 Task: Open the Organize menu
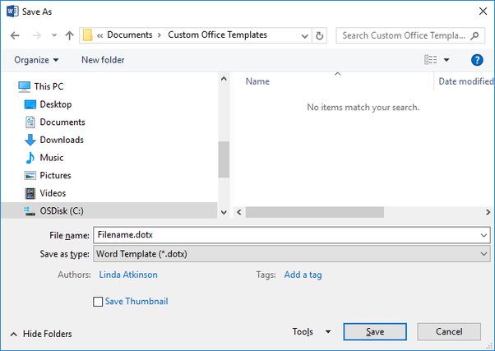pyautogui.click(x=36, y=60)
